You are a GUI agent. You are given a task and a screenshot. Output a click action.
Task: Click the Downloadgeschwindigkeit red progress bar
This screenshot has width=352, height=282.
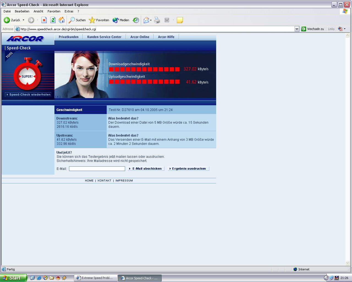tap(144, 69)
